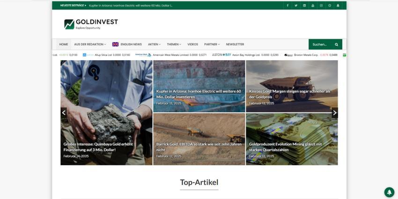
Task: Open the Twitter profile icon
Action: (x=296, y=5)
